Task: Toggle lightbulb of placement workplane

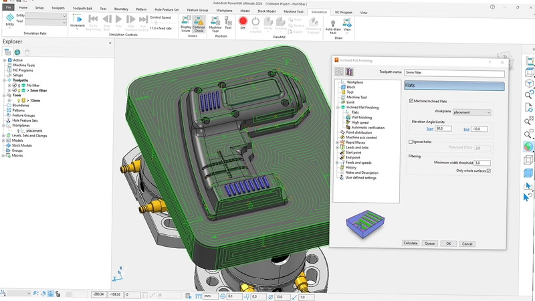Action: click(x=18, y=130)
